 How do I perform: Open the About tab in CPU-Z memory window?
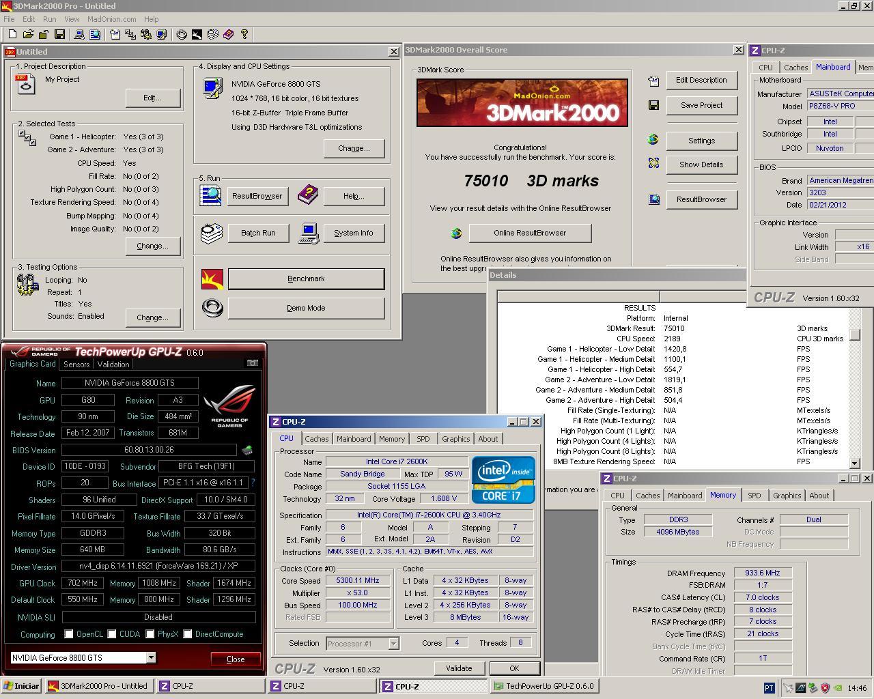click(819, 496)
